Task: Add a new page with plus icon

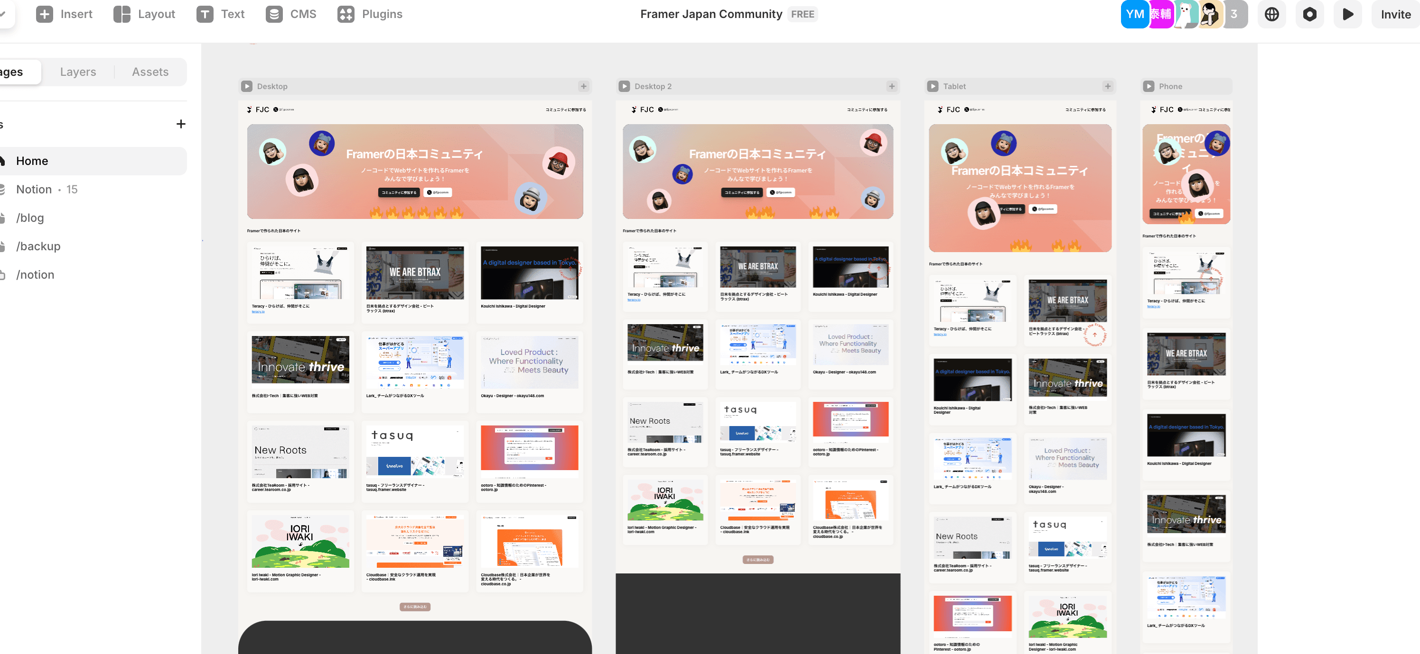Action: coord(181,125)
